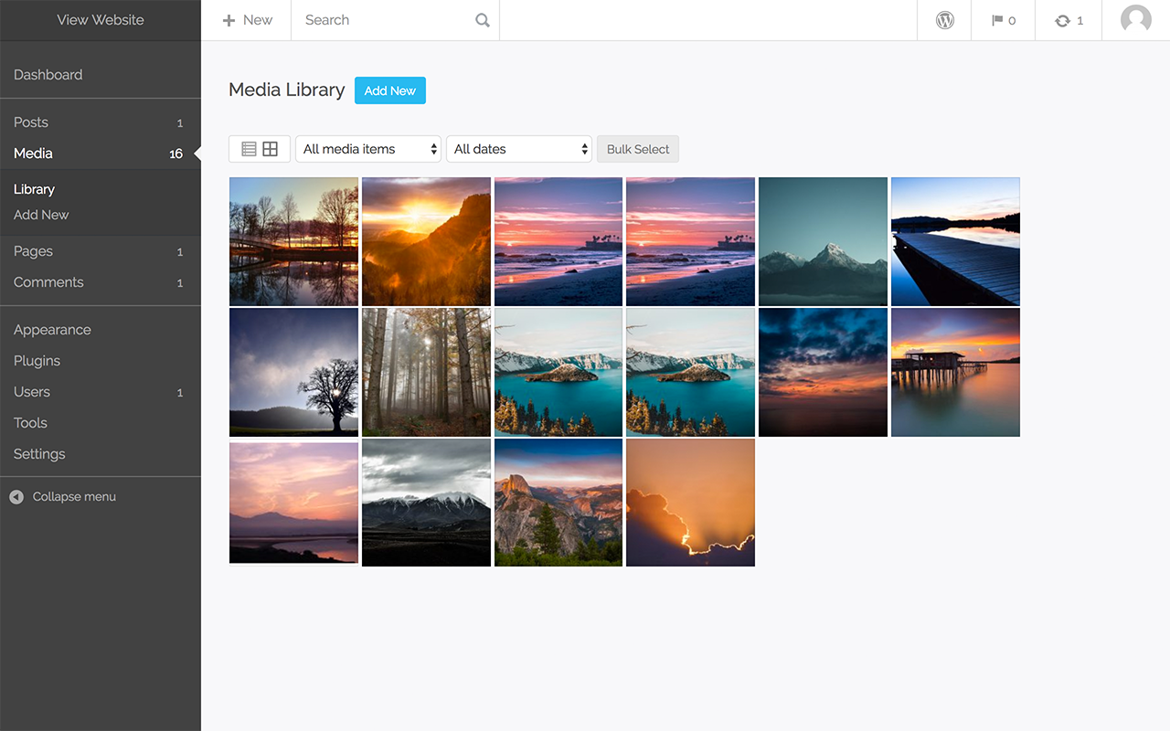Click the search magnifier icon
Image resolution: width=1170 pixels, height=731 pixels.
[483, 20]
